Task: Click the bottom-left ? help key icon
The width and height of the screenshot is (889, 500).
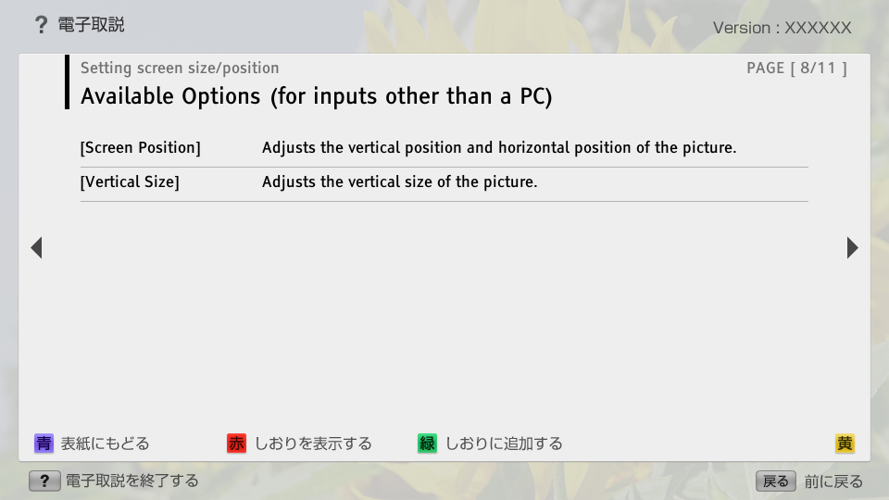Action: pyautogui.click(x=44, y=481)
